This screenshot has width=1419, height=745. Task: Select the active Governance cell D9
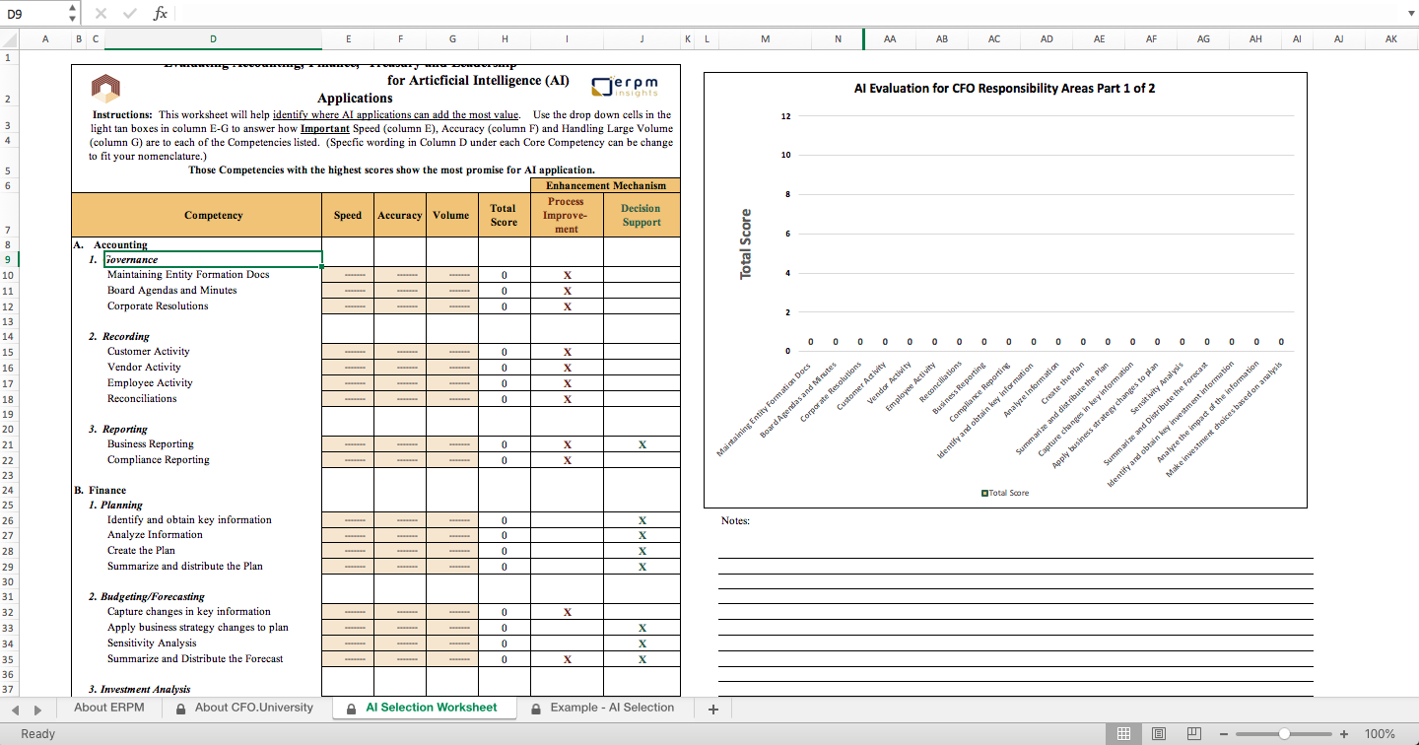click(213, 260)
